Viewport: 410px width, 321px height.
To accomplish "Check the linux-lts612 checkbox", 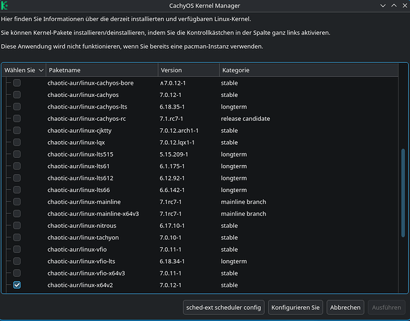I will pos(17,178).
